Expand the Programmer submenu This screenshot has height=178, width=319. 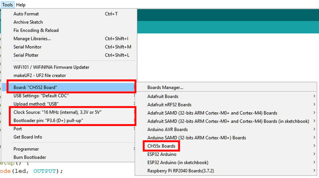tap(69, 149)
